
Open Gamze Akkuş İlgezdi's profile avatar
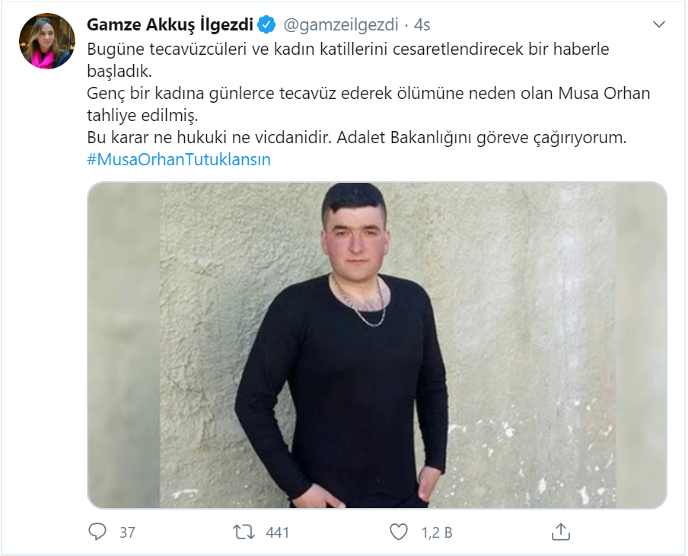click(x=47, y=41)
